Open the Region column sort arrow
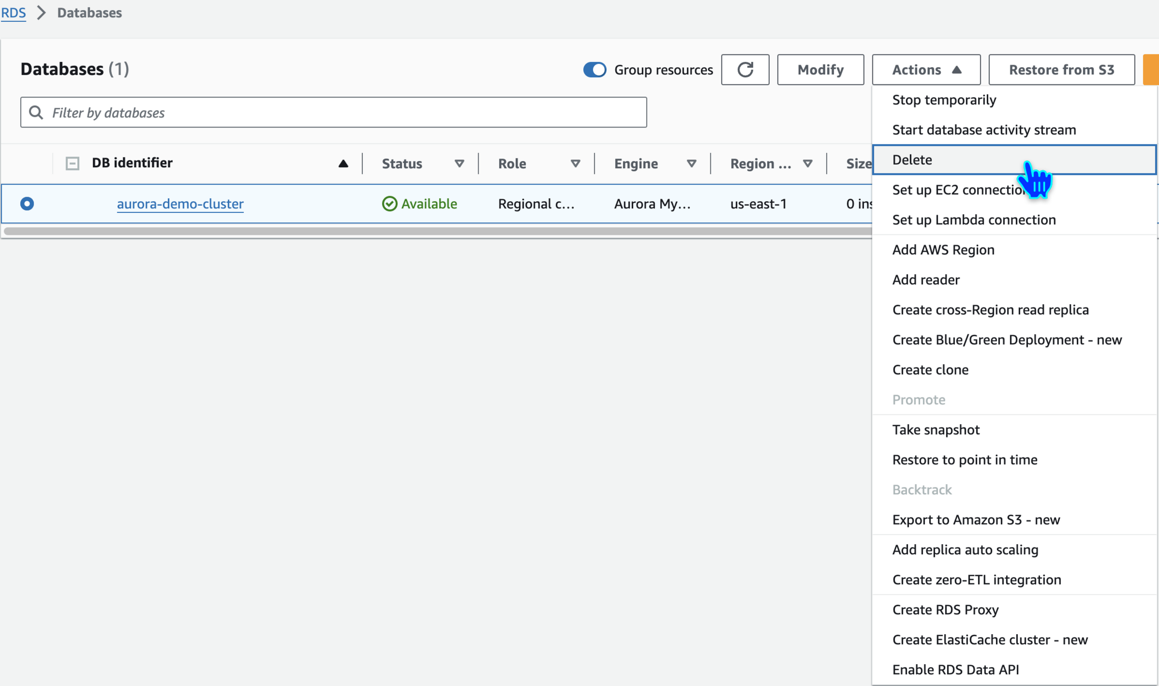The width and height of the screenshot is (1159, 686). point(807,164)
